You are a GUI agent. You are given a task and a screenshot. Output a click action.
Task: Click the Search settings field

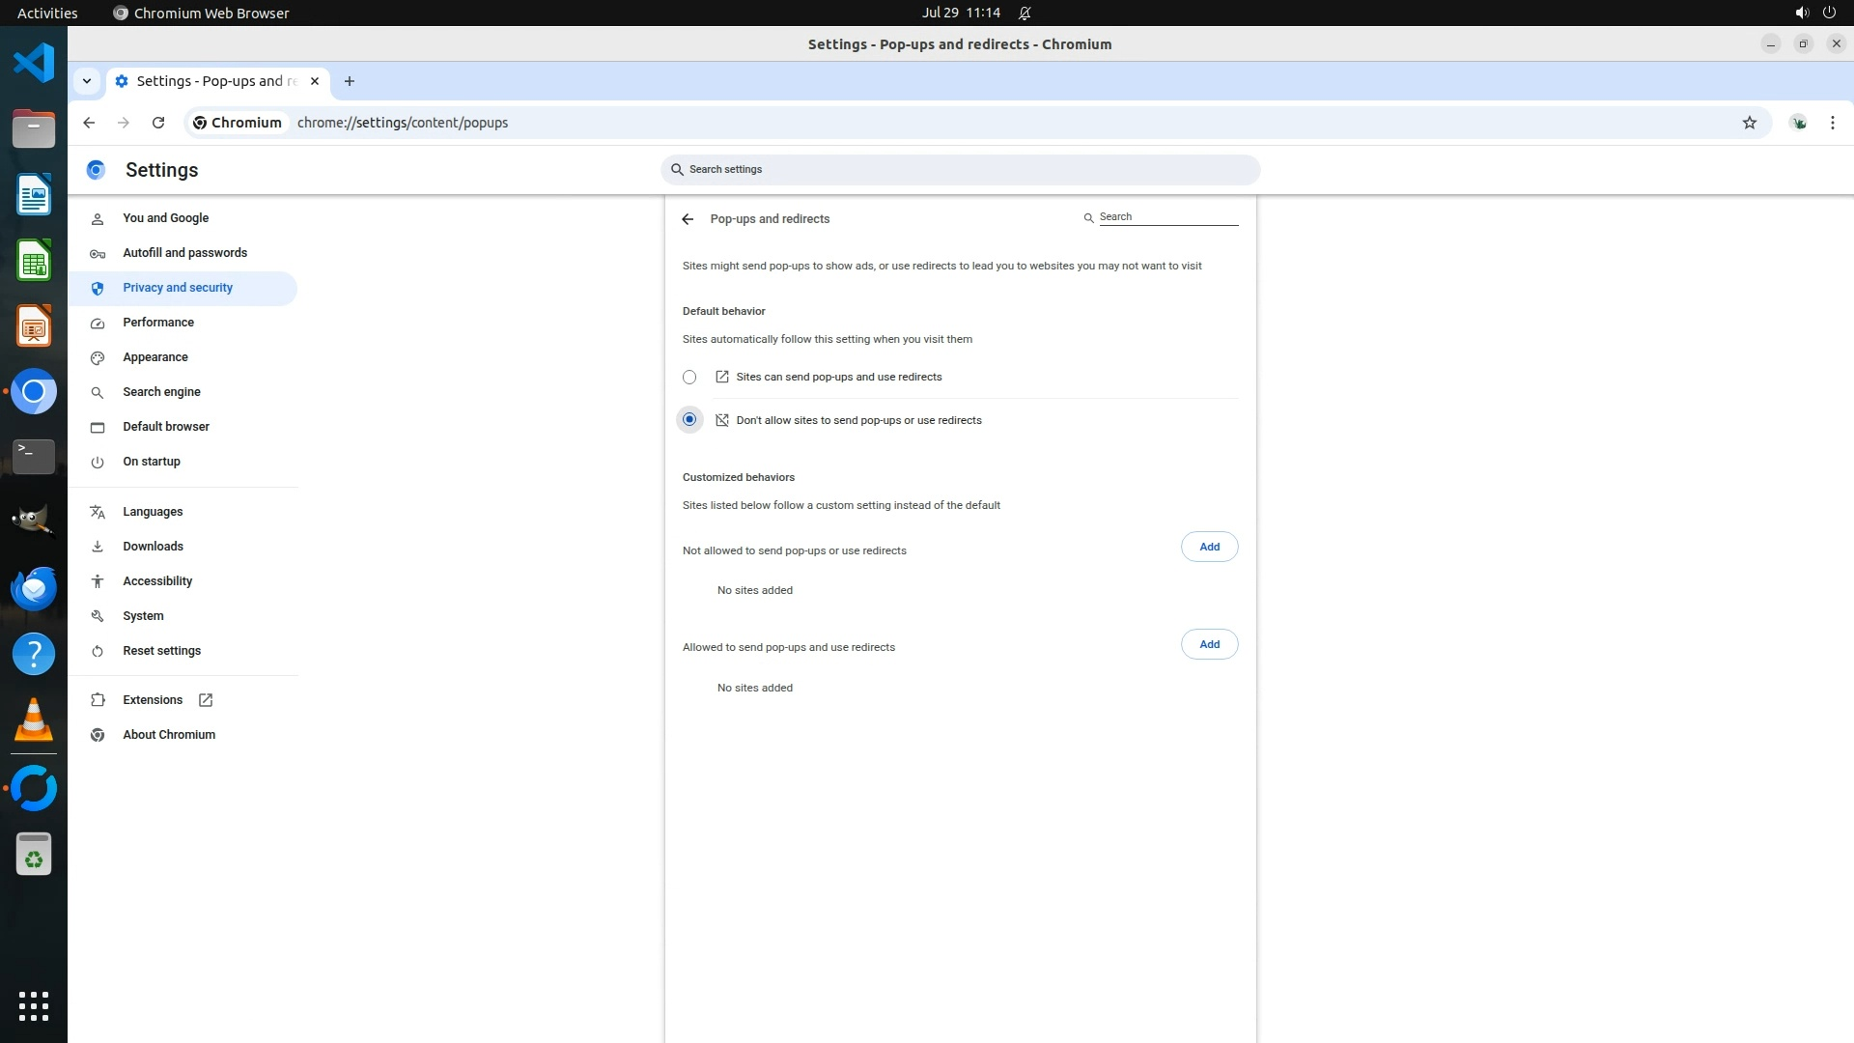point(961,170)
